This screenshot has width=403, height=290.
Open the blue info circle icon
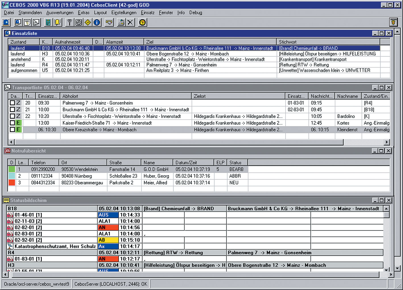point(97,22)
